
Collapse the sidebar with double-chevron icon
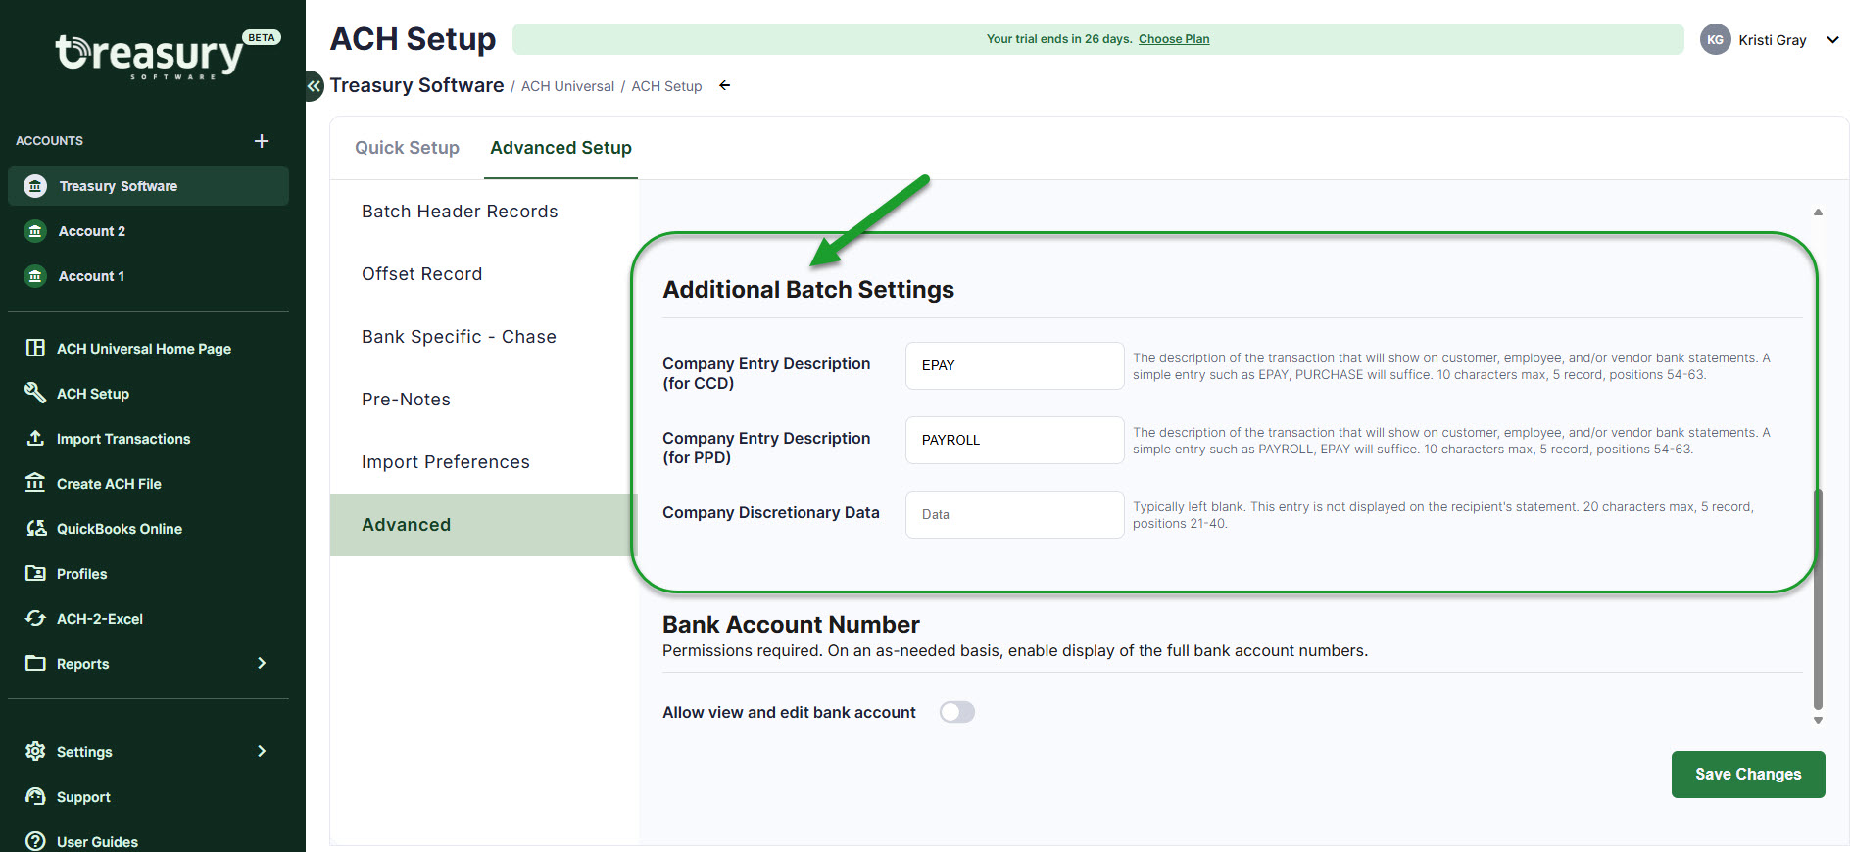314,86
